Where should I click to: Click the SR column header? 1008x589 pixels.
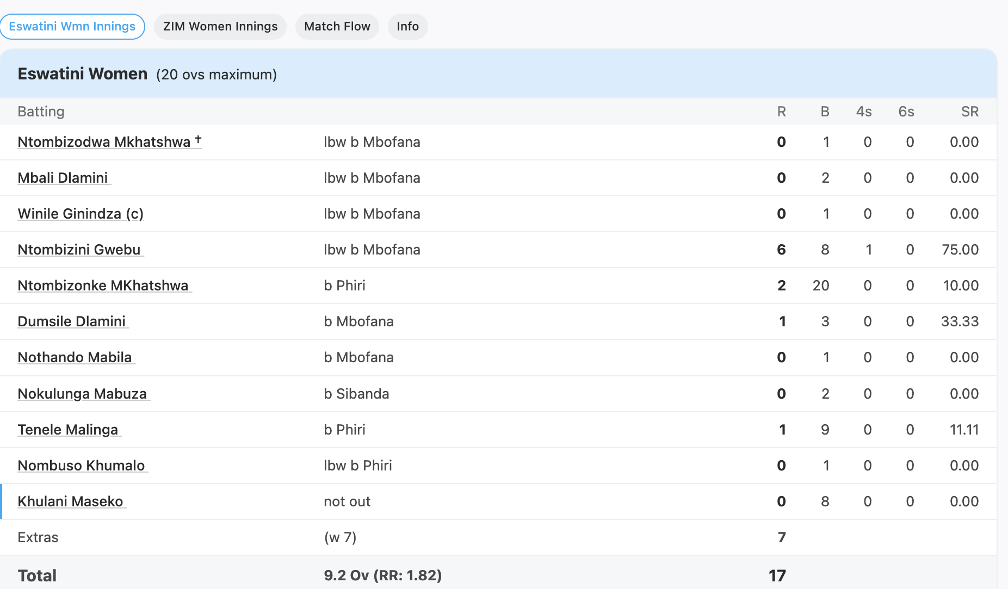[969, 111]
